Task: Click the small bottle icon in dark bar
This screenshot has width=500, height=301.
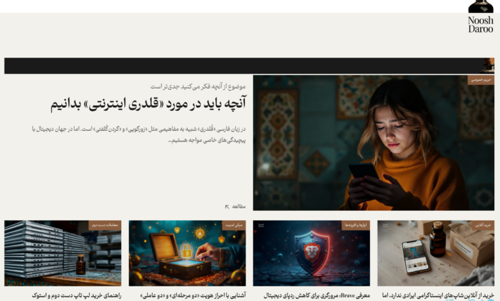Action: [488, 65]
